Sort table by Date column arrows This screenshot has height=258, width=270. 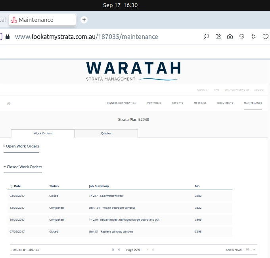tap(11, 186)
